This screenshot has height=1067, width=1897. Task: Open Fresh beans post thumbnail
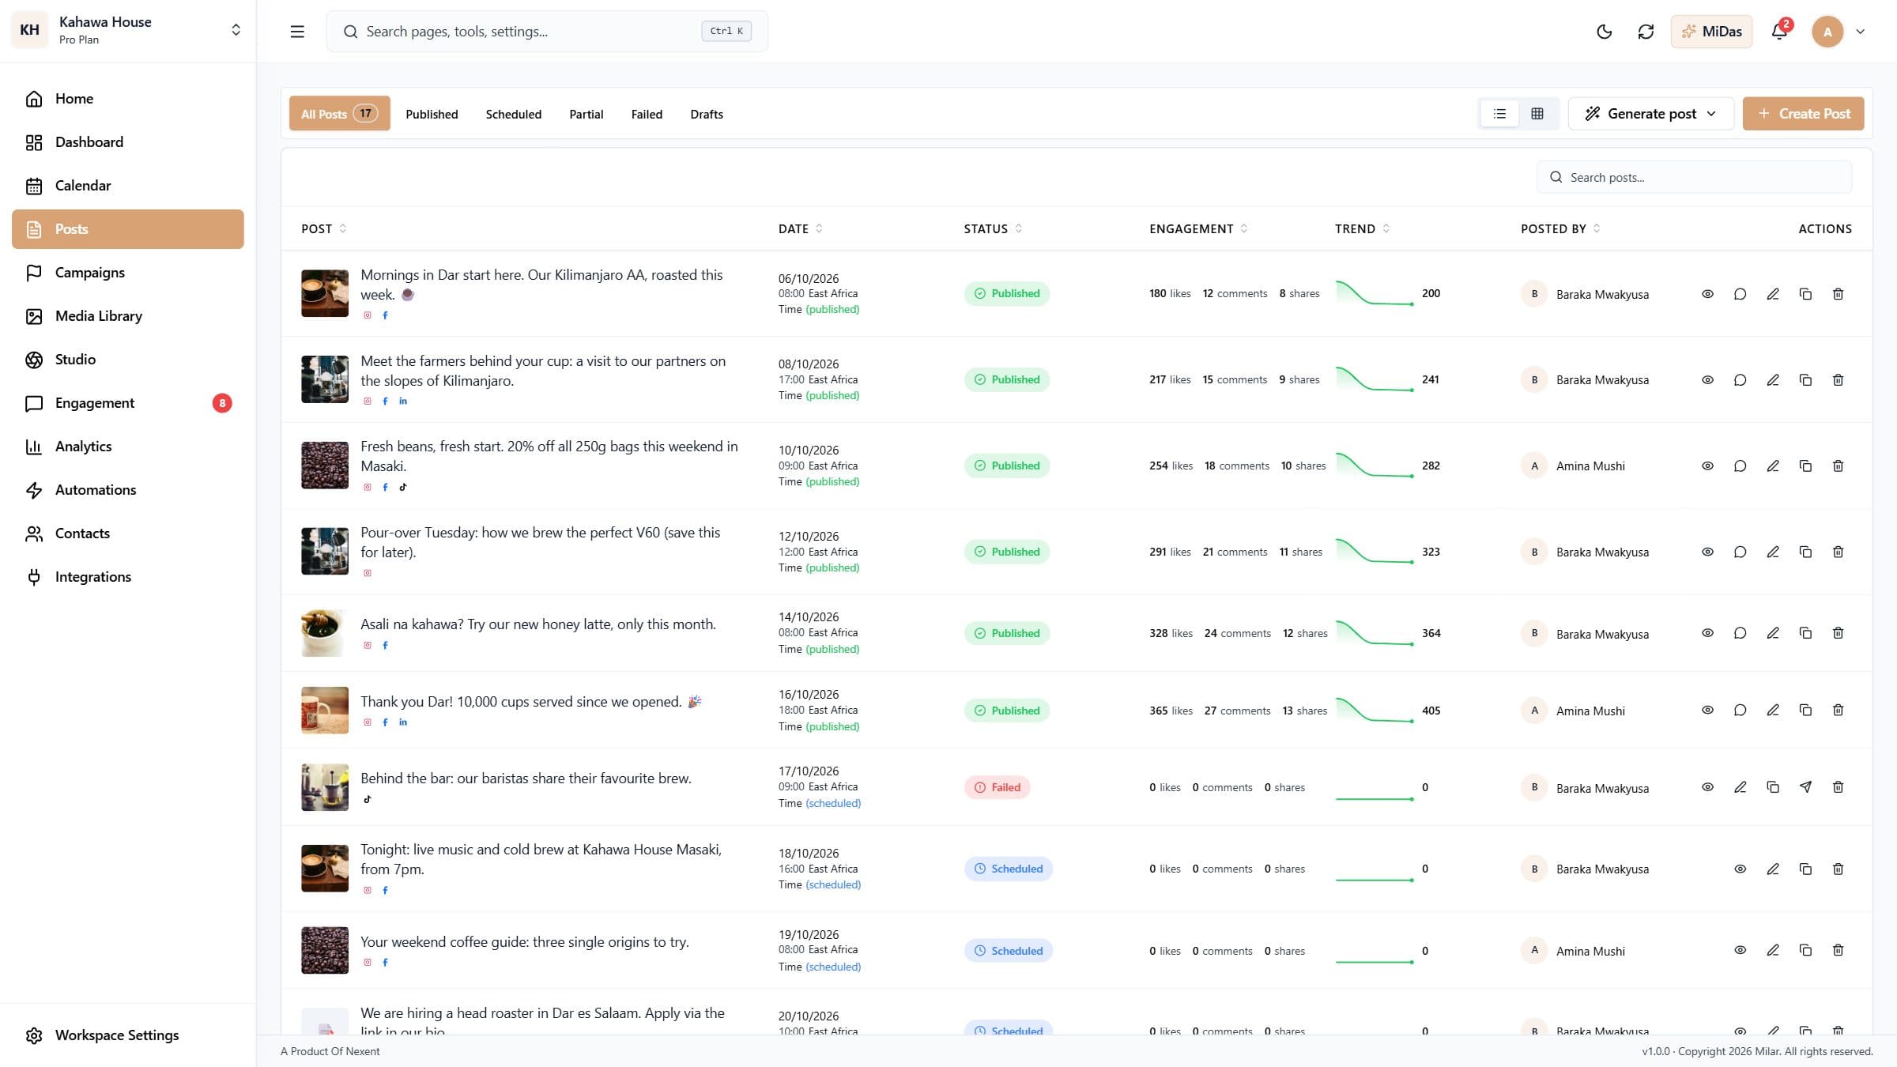pos(324,466)
